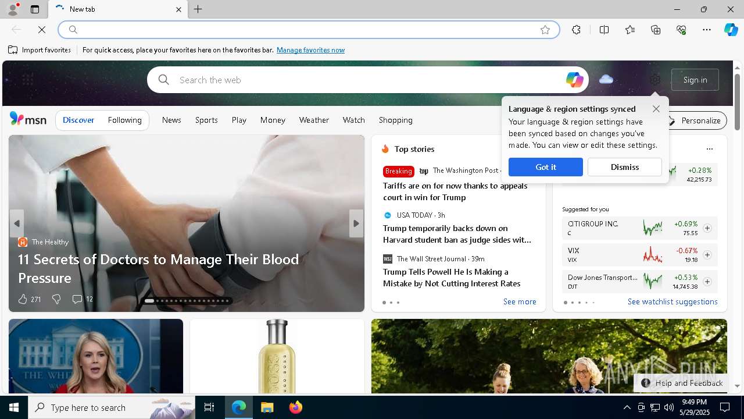The image size is (744, 419).
Task: Add VIX to watchlist
Action: coord(707,255)
